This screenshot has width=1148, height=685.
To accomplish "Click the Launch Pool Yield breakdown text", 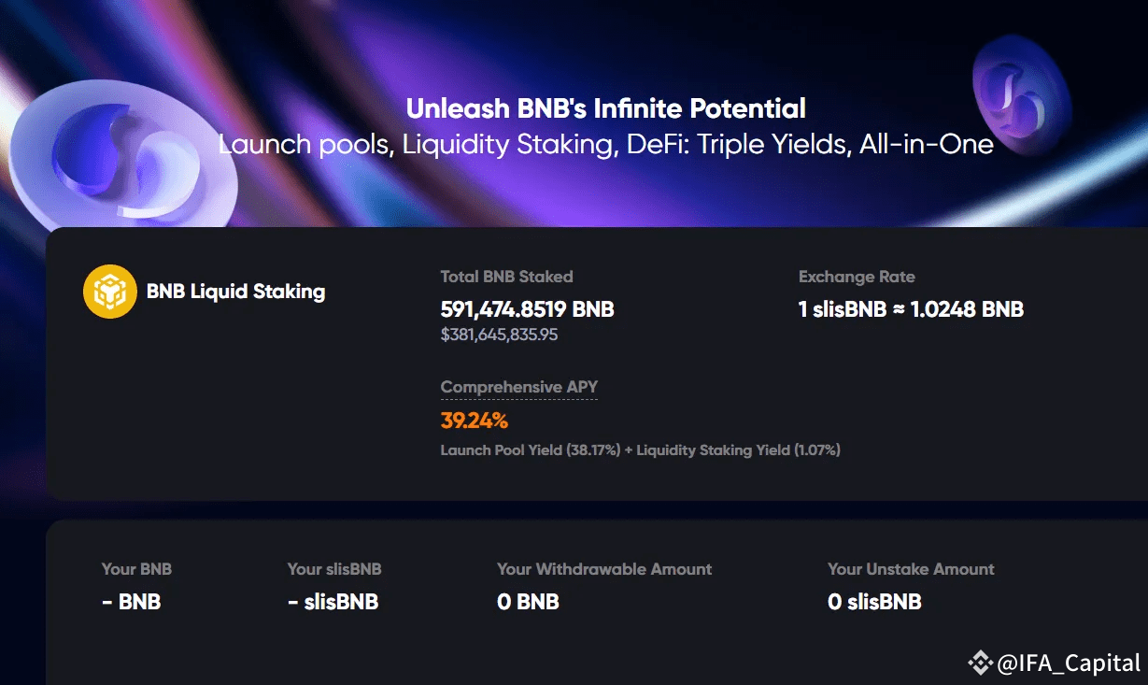I will pyautogui.click(x=640, y=450).
